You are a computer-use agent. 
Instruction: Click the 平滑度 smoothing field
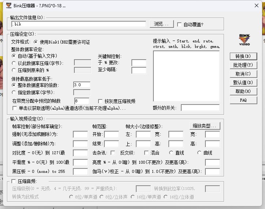(x=81, y=163)
